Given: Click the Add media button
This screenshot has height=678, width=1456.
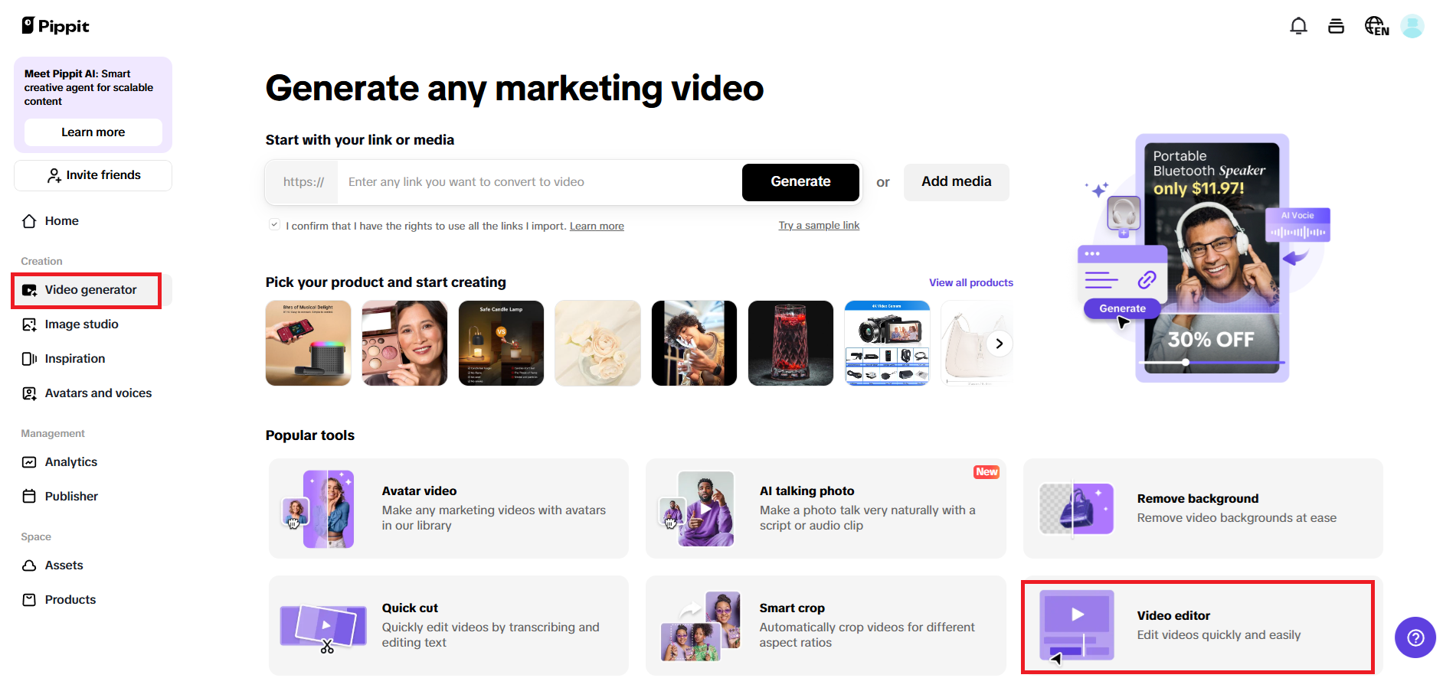Looking at the screenshot, I should point(956,182).
